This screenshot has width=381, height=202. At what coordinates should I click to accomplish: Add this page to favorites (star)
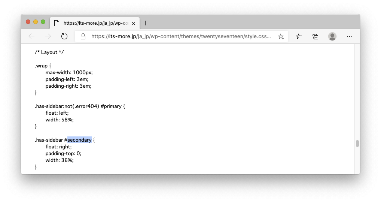[281, 36]
